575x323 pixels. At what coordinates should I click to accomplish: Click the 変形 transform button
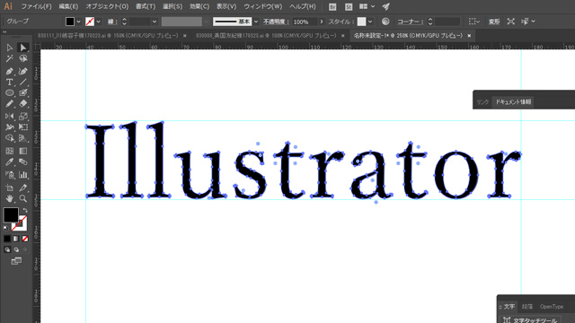(494, 22)
